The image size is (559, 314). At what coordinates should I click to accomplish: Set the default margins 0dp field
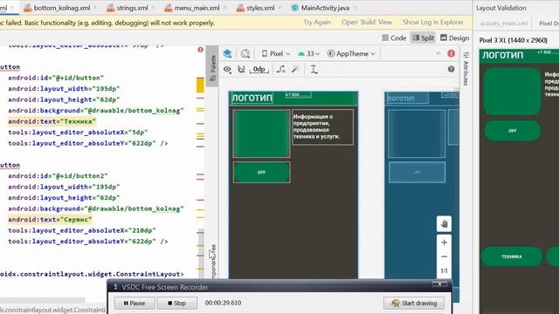[x=259, y=70]
